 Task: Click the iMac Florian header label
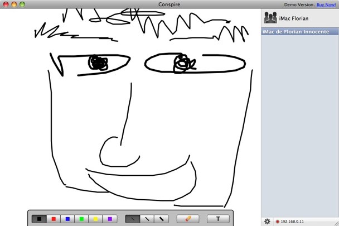[x=294, y=18]
